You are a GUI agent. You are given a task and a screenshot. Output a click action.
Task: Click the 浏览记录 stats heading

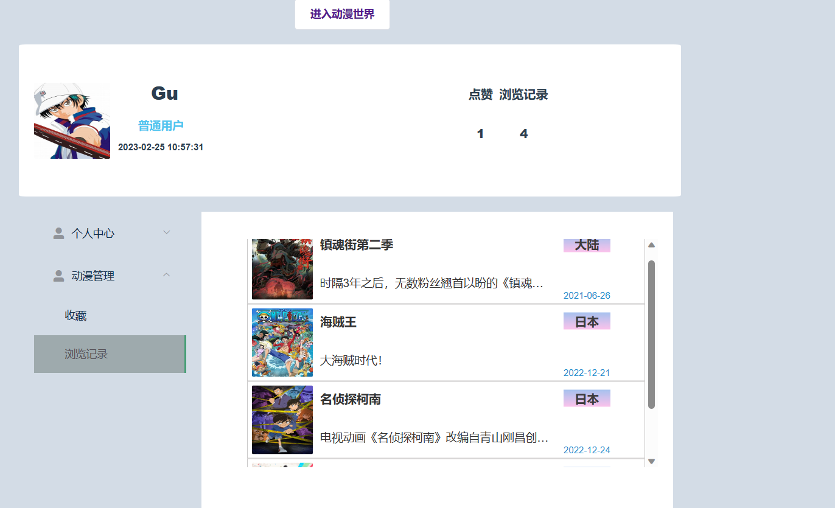(523, 94)
